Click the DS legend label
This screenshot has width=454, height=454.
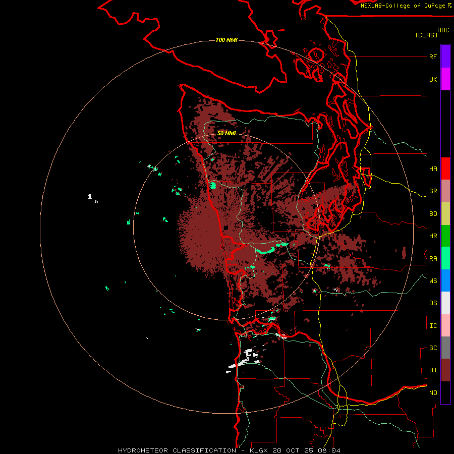(433, 303)
